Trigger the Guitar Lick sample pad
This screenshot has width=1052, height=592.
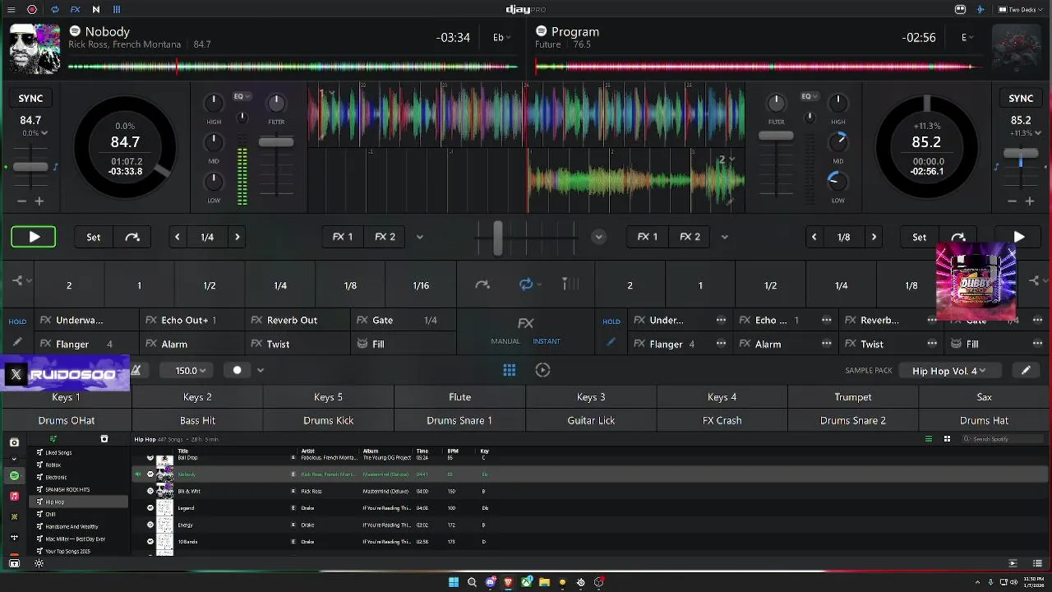(591, 420)
